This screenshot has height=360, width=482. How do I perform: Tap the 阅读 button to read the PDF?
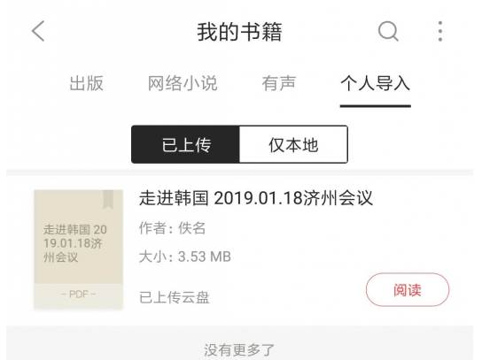point(408,290)
